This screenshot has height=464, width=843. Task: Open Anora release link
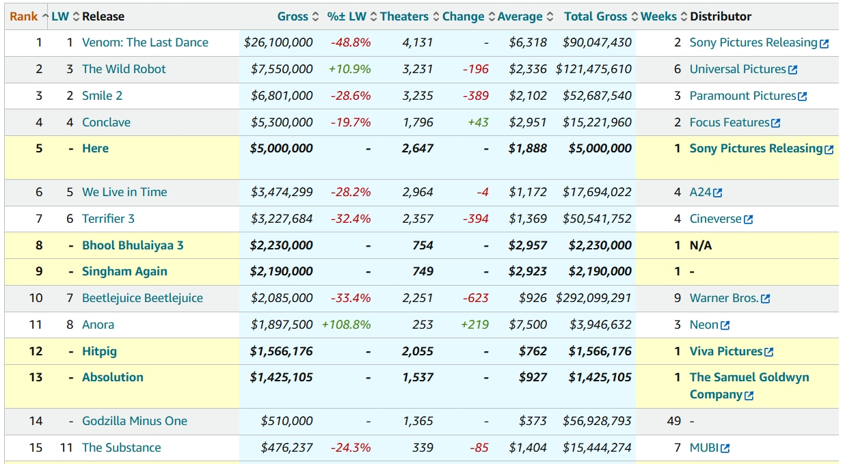pos(98,325)
